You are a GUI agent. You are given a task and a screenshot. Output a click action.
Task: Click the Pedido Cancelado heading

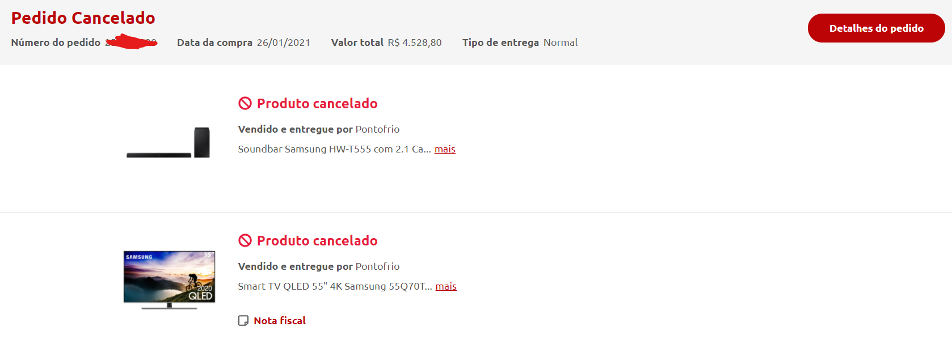pyautogui.click(x=83, y=18)
